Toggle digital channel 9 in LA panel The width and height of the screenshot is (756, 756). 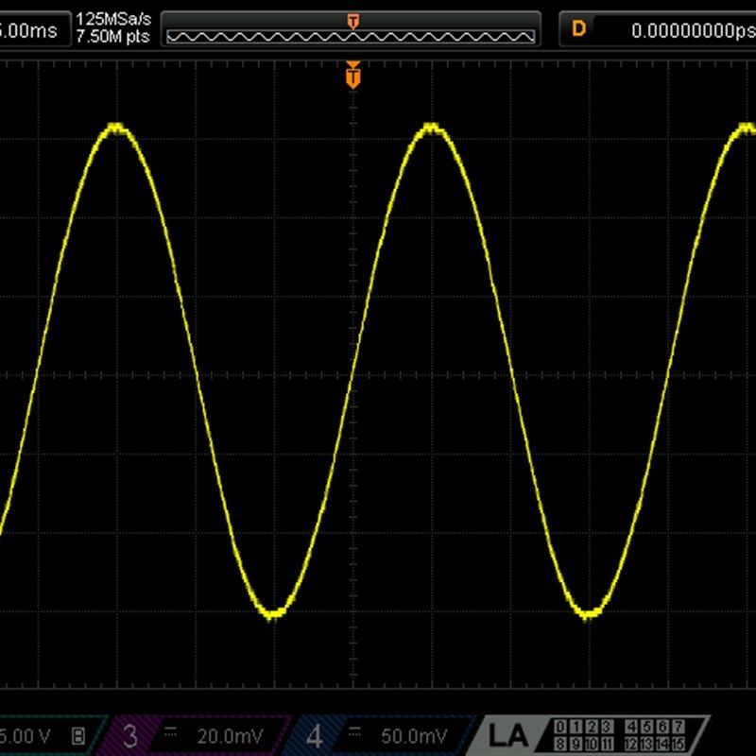[x=576, y=744]
